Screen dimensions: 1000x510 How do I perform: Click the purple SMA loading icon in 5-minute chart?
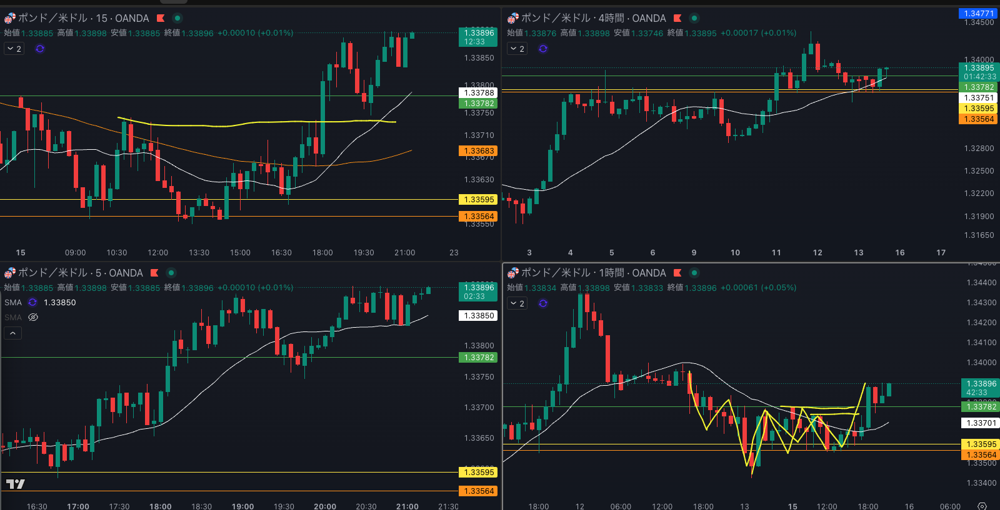coord(32,302)
